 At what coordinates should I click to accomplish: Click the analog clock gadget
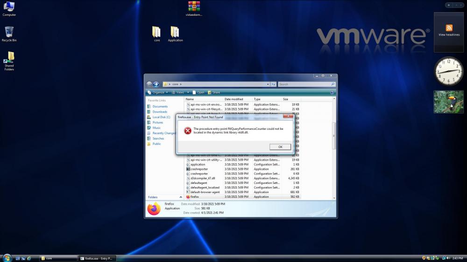[x=449, y=71]
